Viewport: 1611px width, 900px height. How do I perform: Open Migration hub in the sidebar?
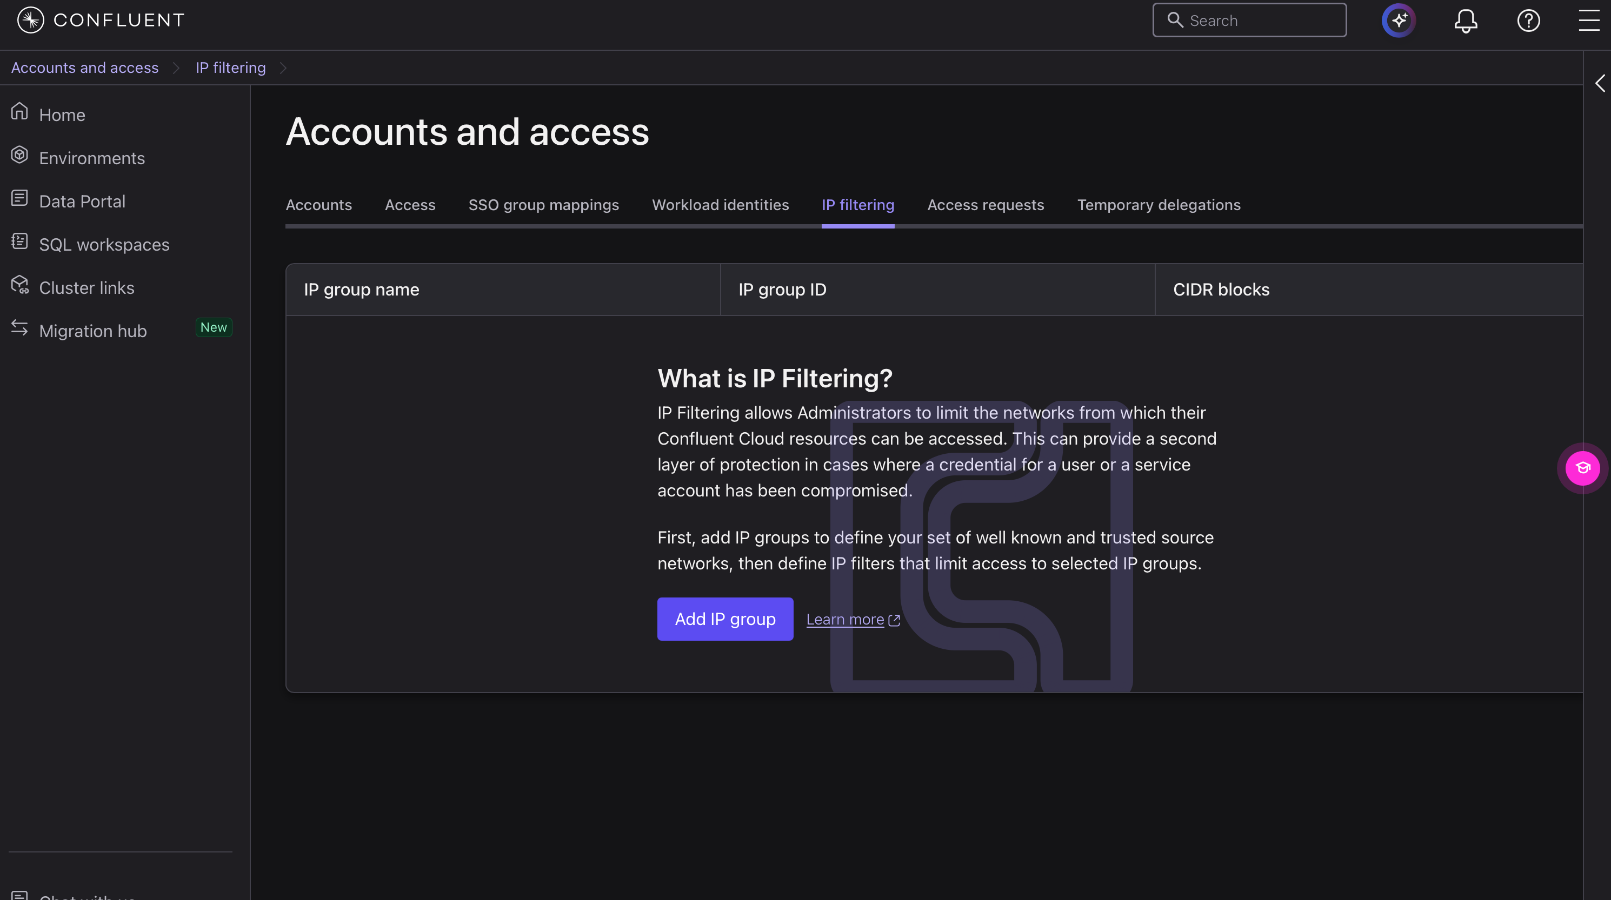pos(92,331)
